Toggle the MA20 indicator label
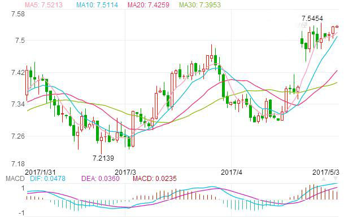Viewport: 344px width, 217px height. (149, 5)
